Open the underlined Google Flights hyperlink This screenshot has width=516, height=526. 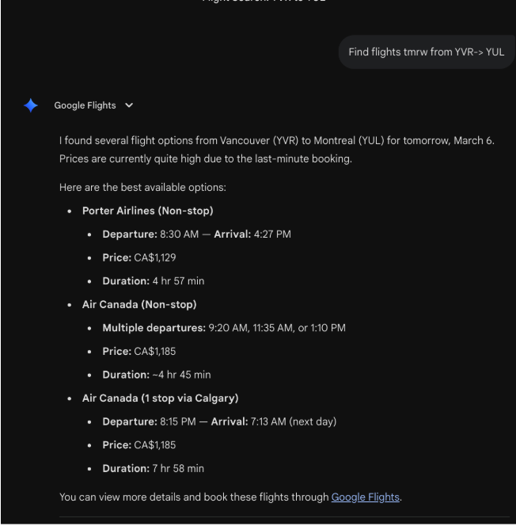(365, 497)
